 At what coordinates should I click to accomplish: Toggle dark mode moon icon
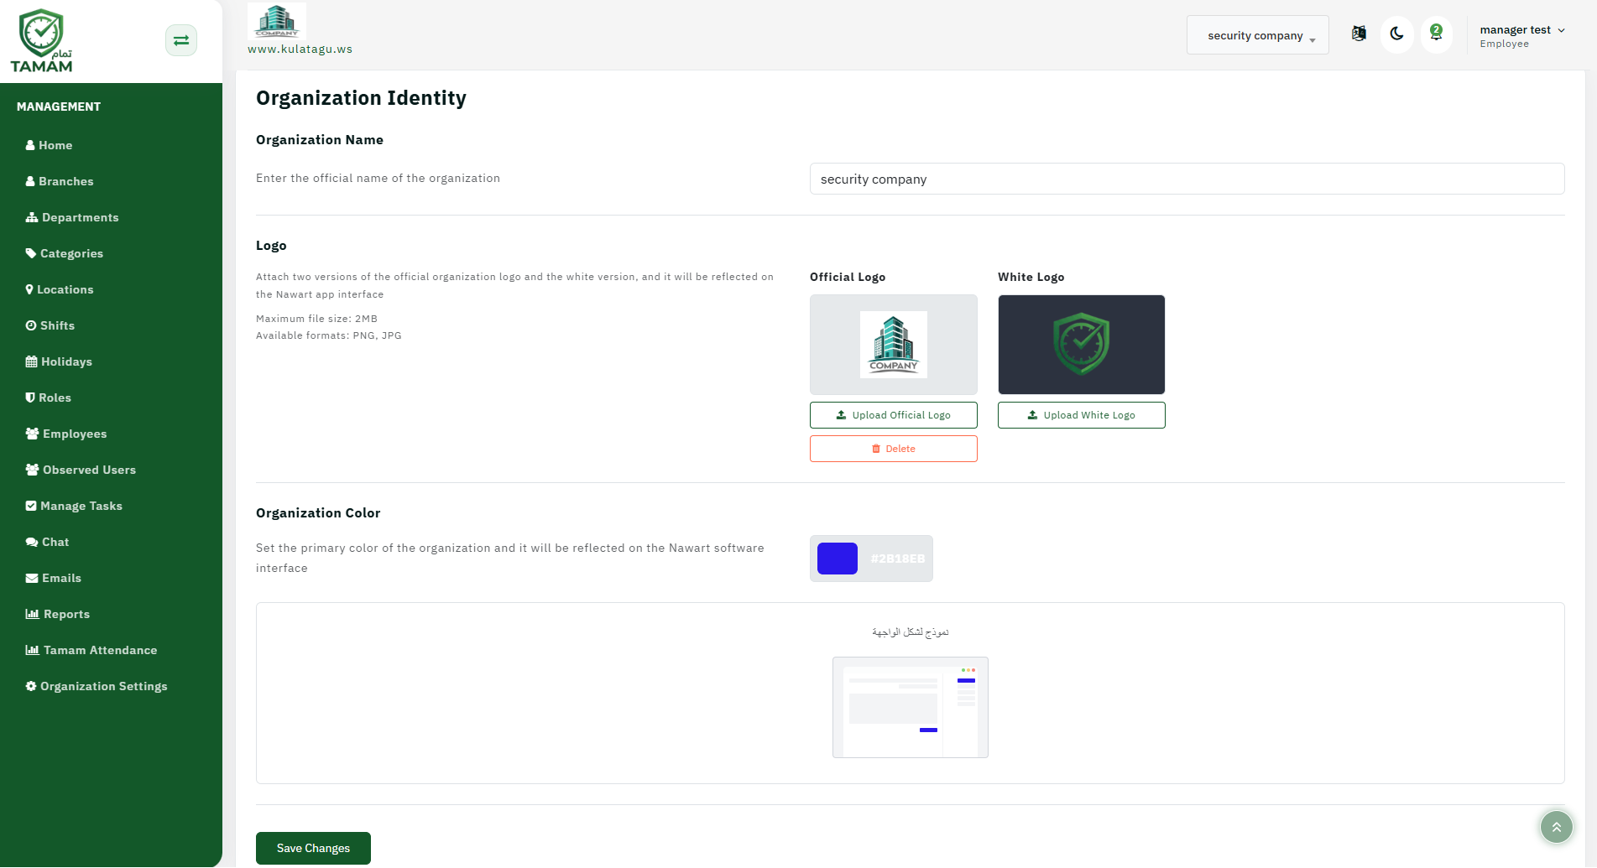coord(1397,34)
